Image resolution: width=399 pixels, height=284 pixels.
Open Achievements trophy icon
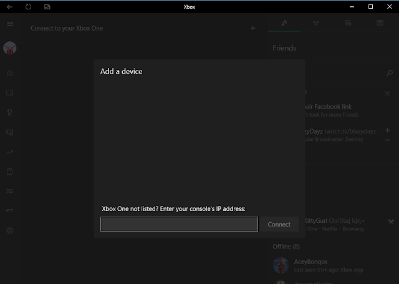click(x=10, y=112)
